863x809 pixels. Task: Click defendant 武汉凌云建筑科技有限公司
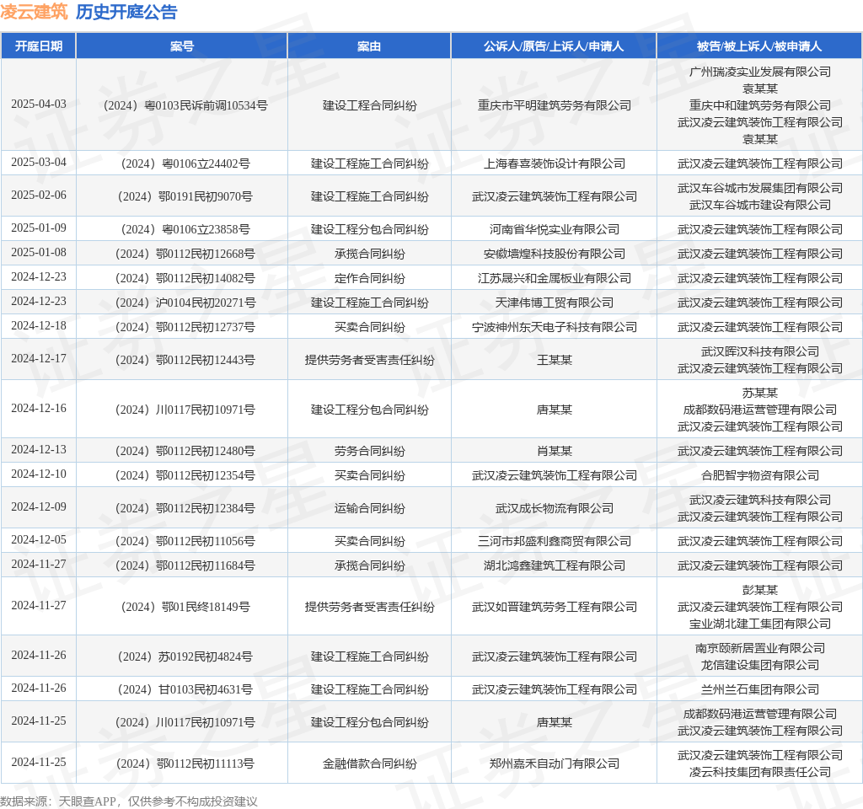[760, 500]
